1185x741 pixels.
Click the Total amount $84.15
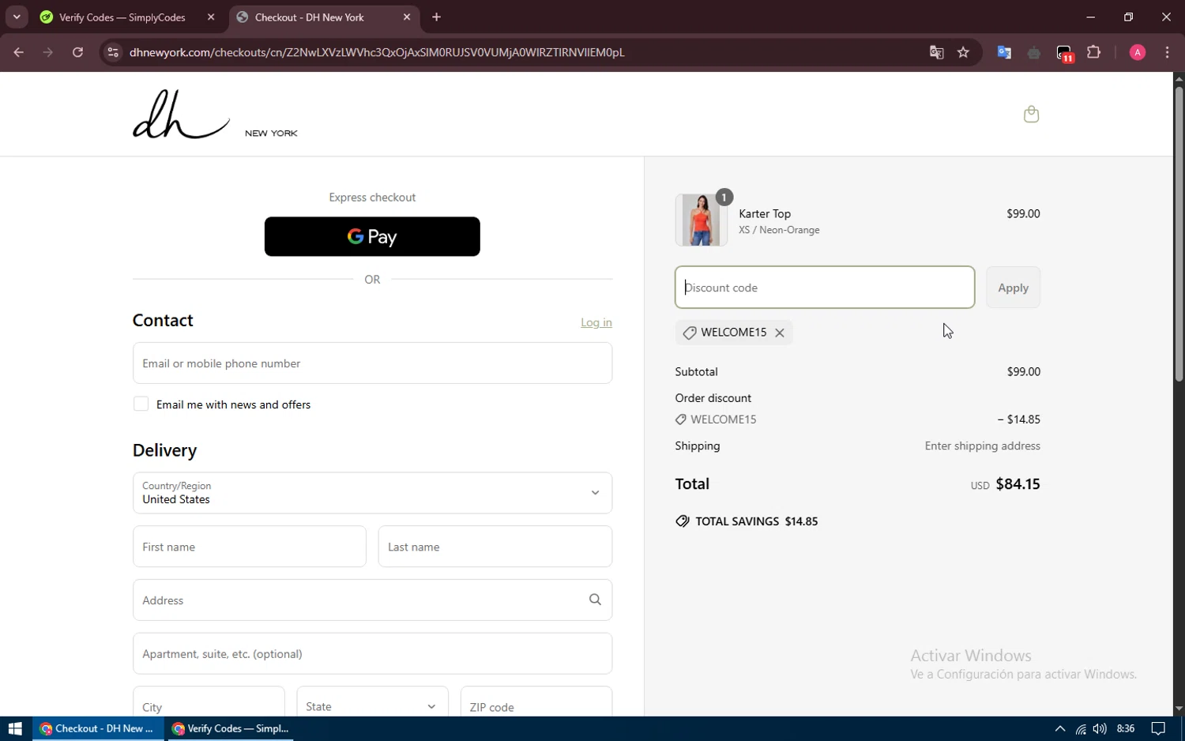1018,484
